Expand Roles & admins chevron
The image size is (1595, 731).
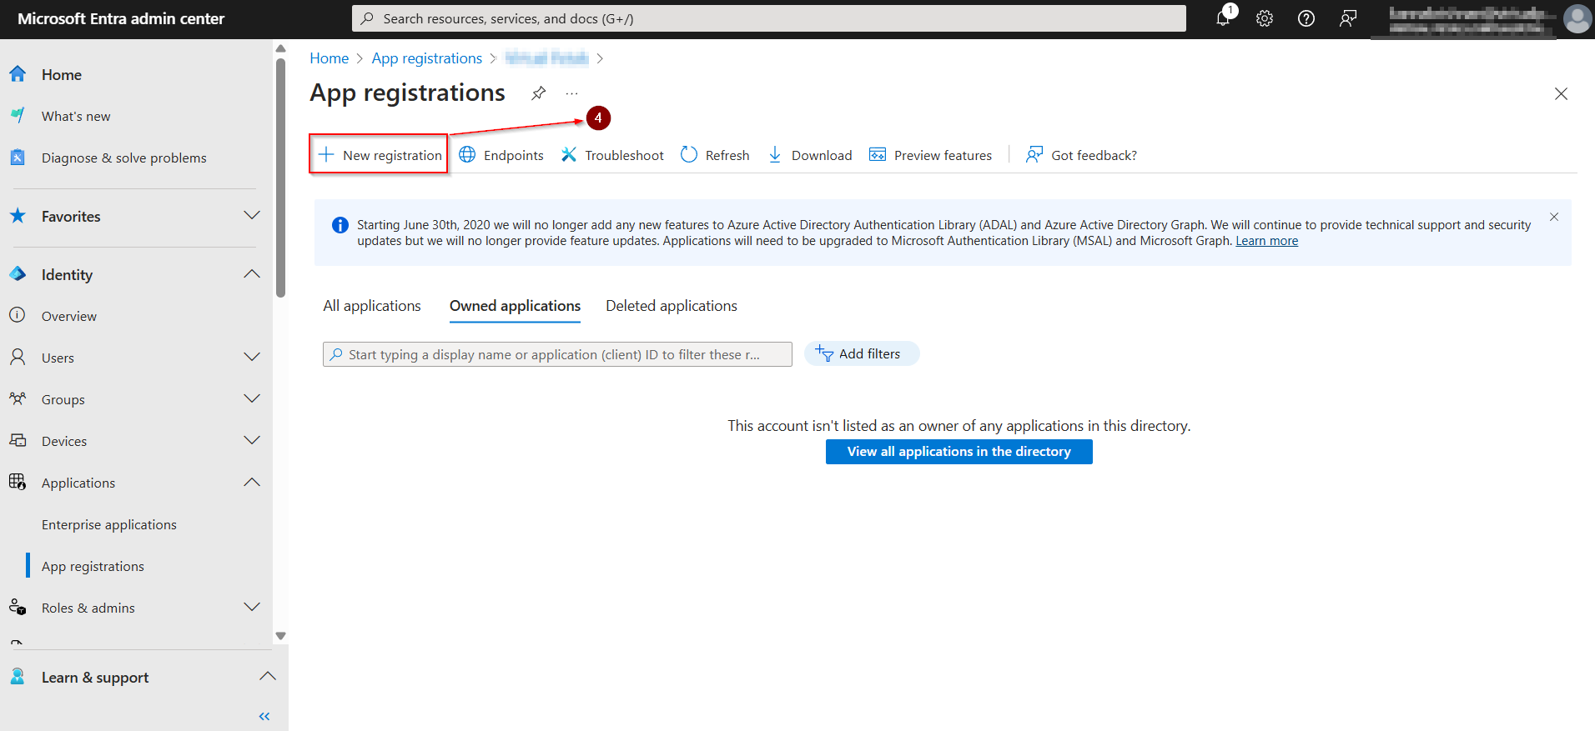252,608
